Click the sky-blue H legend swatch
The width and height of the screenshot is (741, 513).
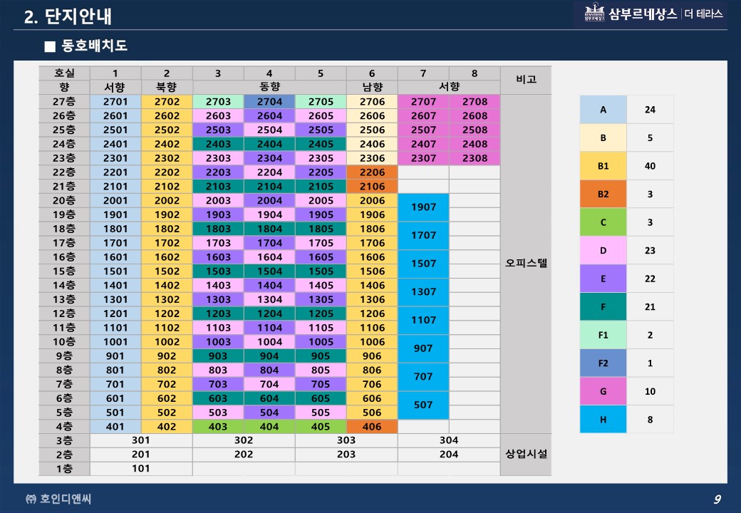(603, 420)
